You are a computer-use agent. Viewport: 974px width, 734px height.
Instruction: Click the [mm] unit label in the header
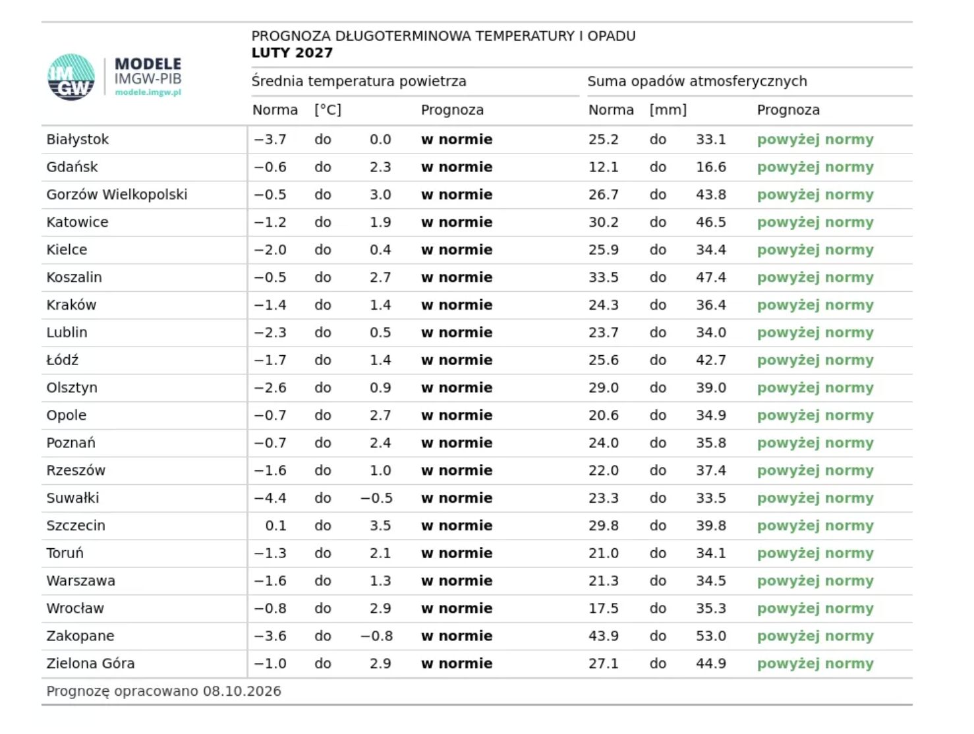[x=668, y=110]
